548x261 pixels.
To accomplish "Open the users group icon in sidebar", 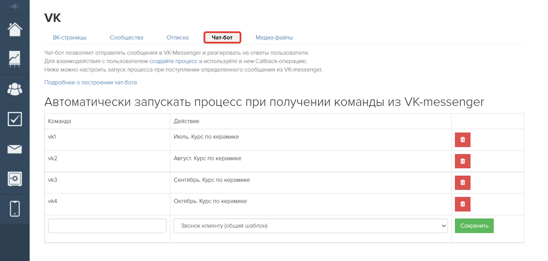I will click(15, 89).
